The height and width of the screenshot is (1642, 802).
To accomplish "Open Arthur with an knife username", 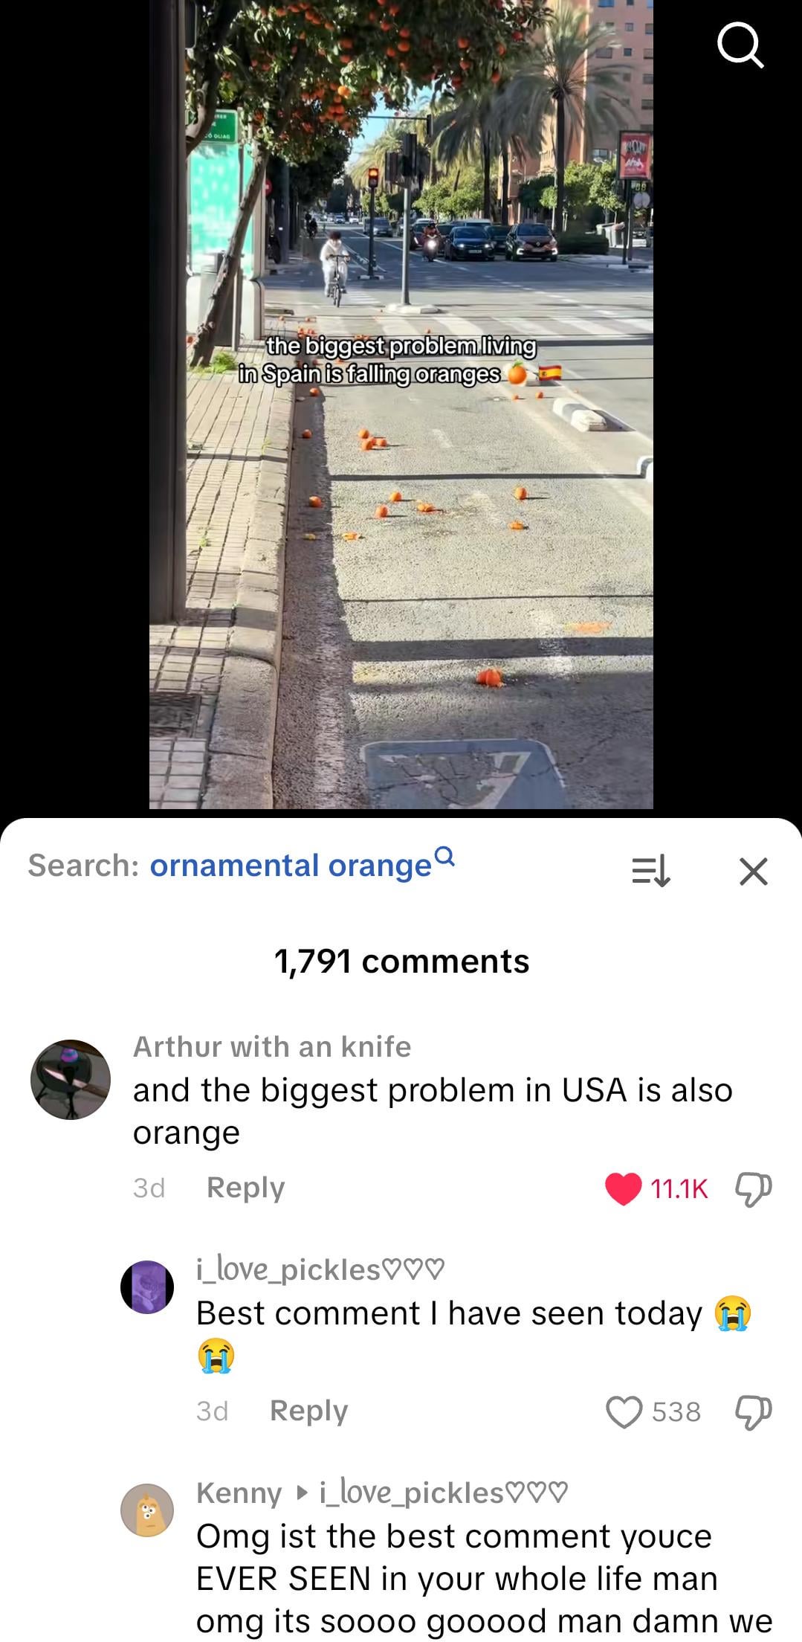I will pyautogui.click(x=272, y=1046).
